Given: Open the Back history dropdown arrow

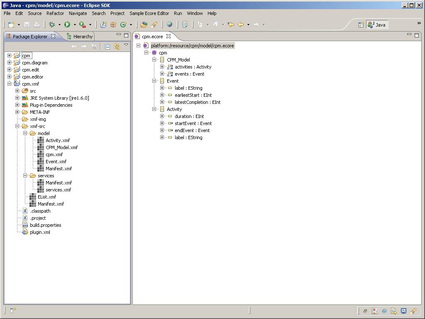Looking at the screenshot, I should [248, 25].
